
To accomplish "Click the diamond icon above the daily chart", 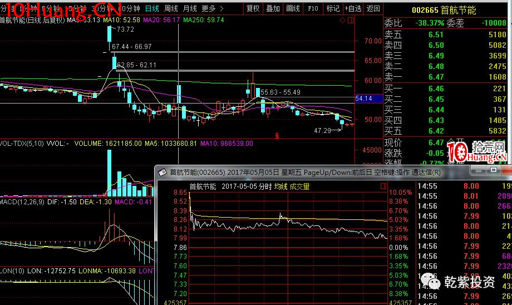I will 342,20.
